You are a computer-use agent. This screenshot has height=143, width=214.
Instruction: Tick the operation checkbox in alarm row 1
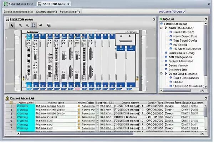click(98, 106)
